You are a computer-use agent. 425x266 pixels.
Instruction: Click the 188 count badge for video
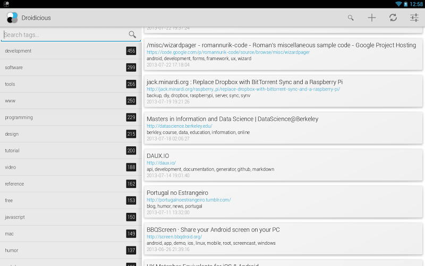coord(131,167)
